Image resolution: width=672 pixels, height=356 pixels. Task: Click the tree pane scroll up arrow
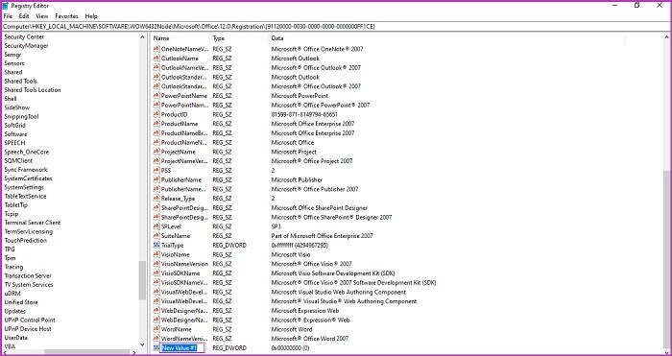(142, 37)
